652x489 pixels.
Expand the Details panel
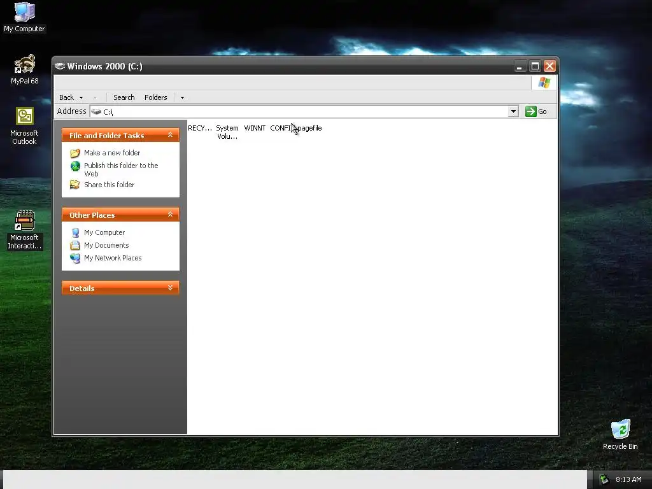(170, 288)
